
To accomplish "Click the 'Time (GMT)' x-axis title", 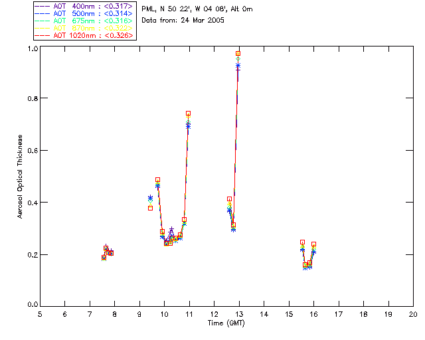I will (226, 323).
